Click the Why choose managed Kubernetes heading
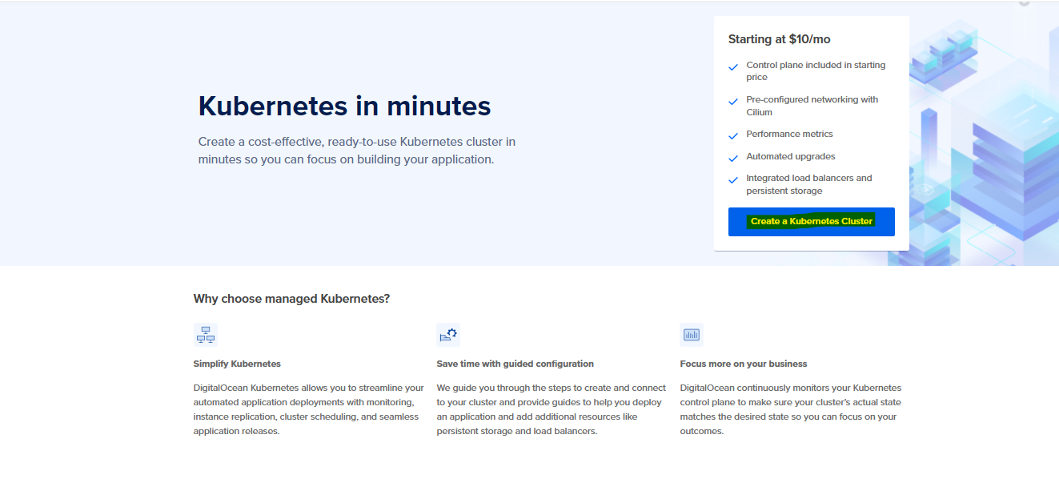The image size is (1059, 479). (291, 299)
